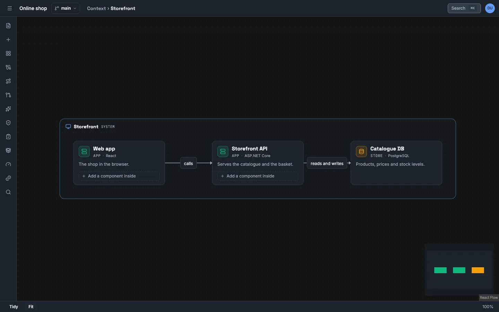Click the React Flow attribution link
The height and width of the screenshot is (312, 499).
click(489, 298)
